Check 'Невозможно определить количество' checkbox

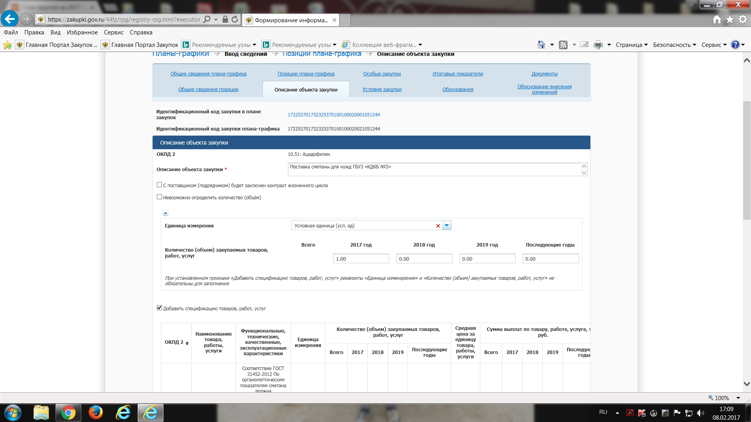click(x=159, y=197)
